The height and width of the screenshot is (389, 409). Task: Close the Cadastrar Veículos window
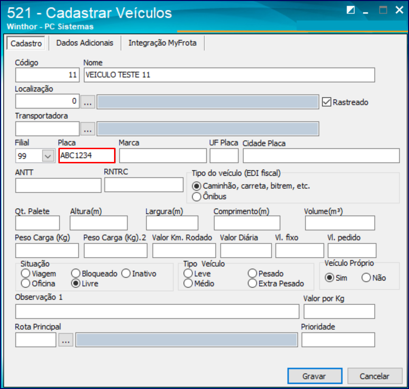tap(400, 10)
